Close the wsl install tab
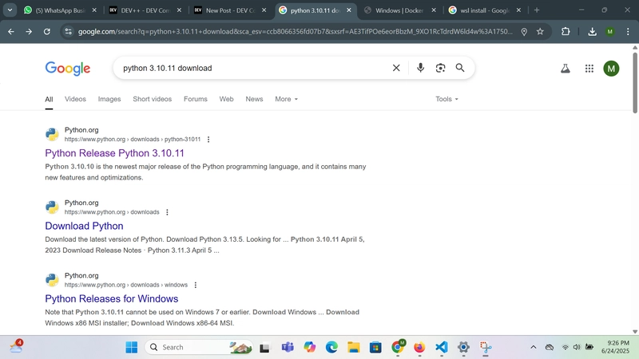Screen dimensions: 639x359 [518, 10]
